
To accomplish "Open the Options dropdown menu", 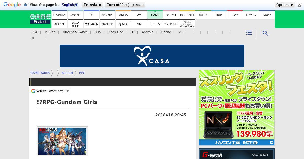I will 285,5.
